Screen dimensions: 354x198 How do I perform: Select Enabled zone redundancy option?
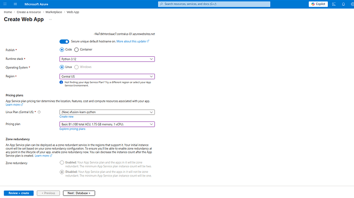click(x=62, y=162)
